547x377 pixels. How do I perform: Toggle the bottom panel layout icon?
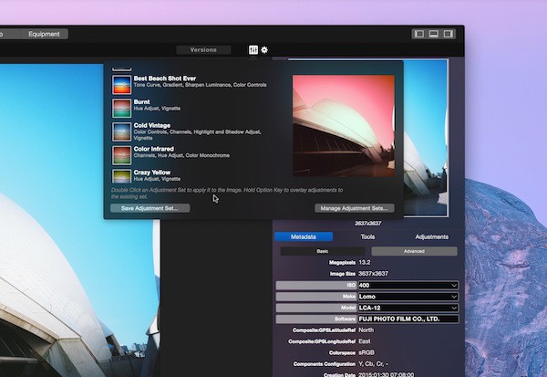point(434,34)
